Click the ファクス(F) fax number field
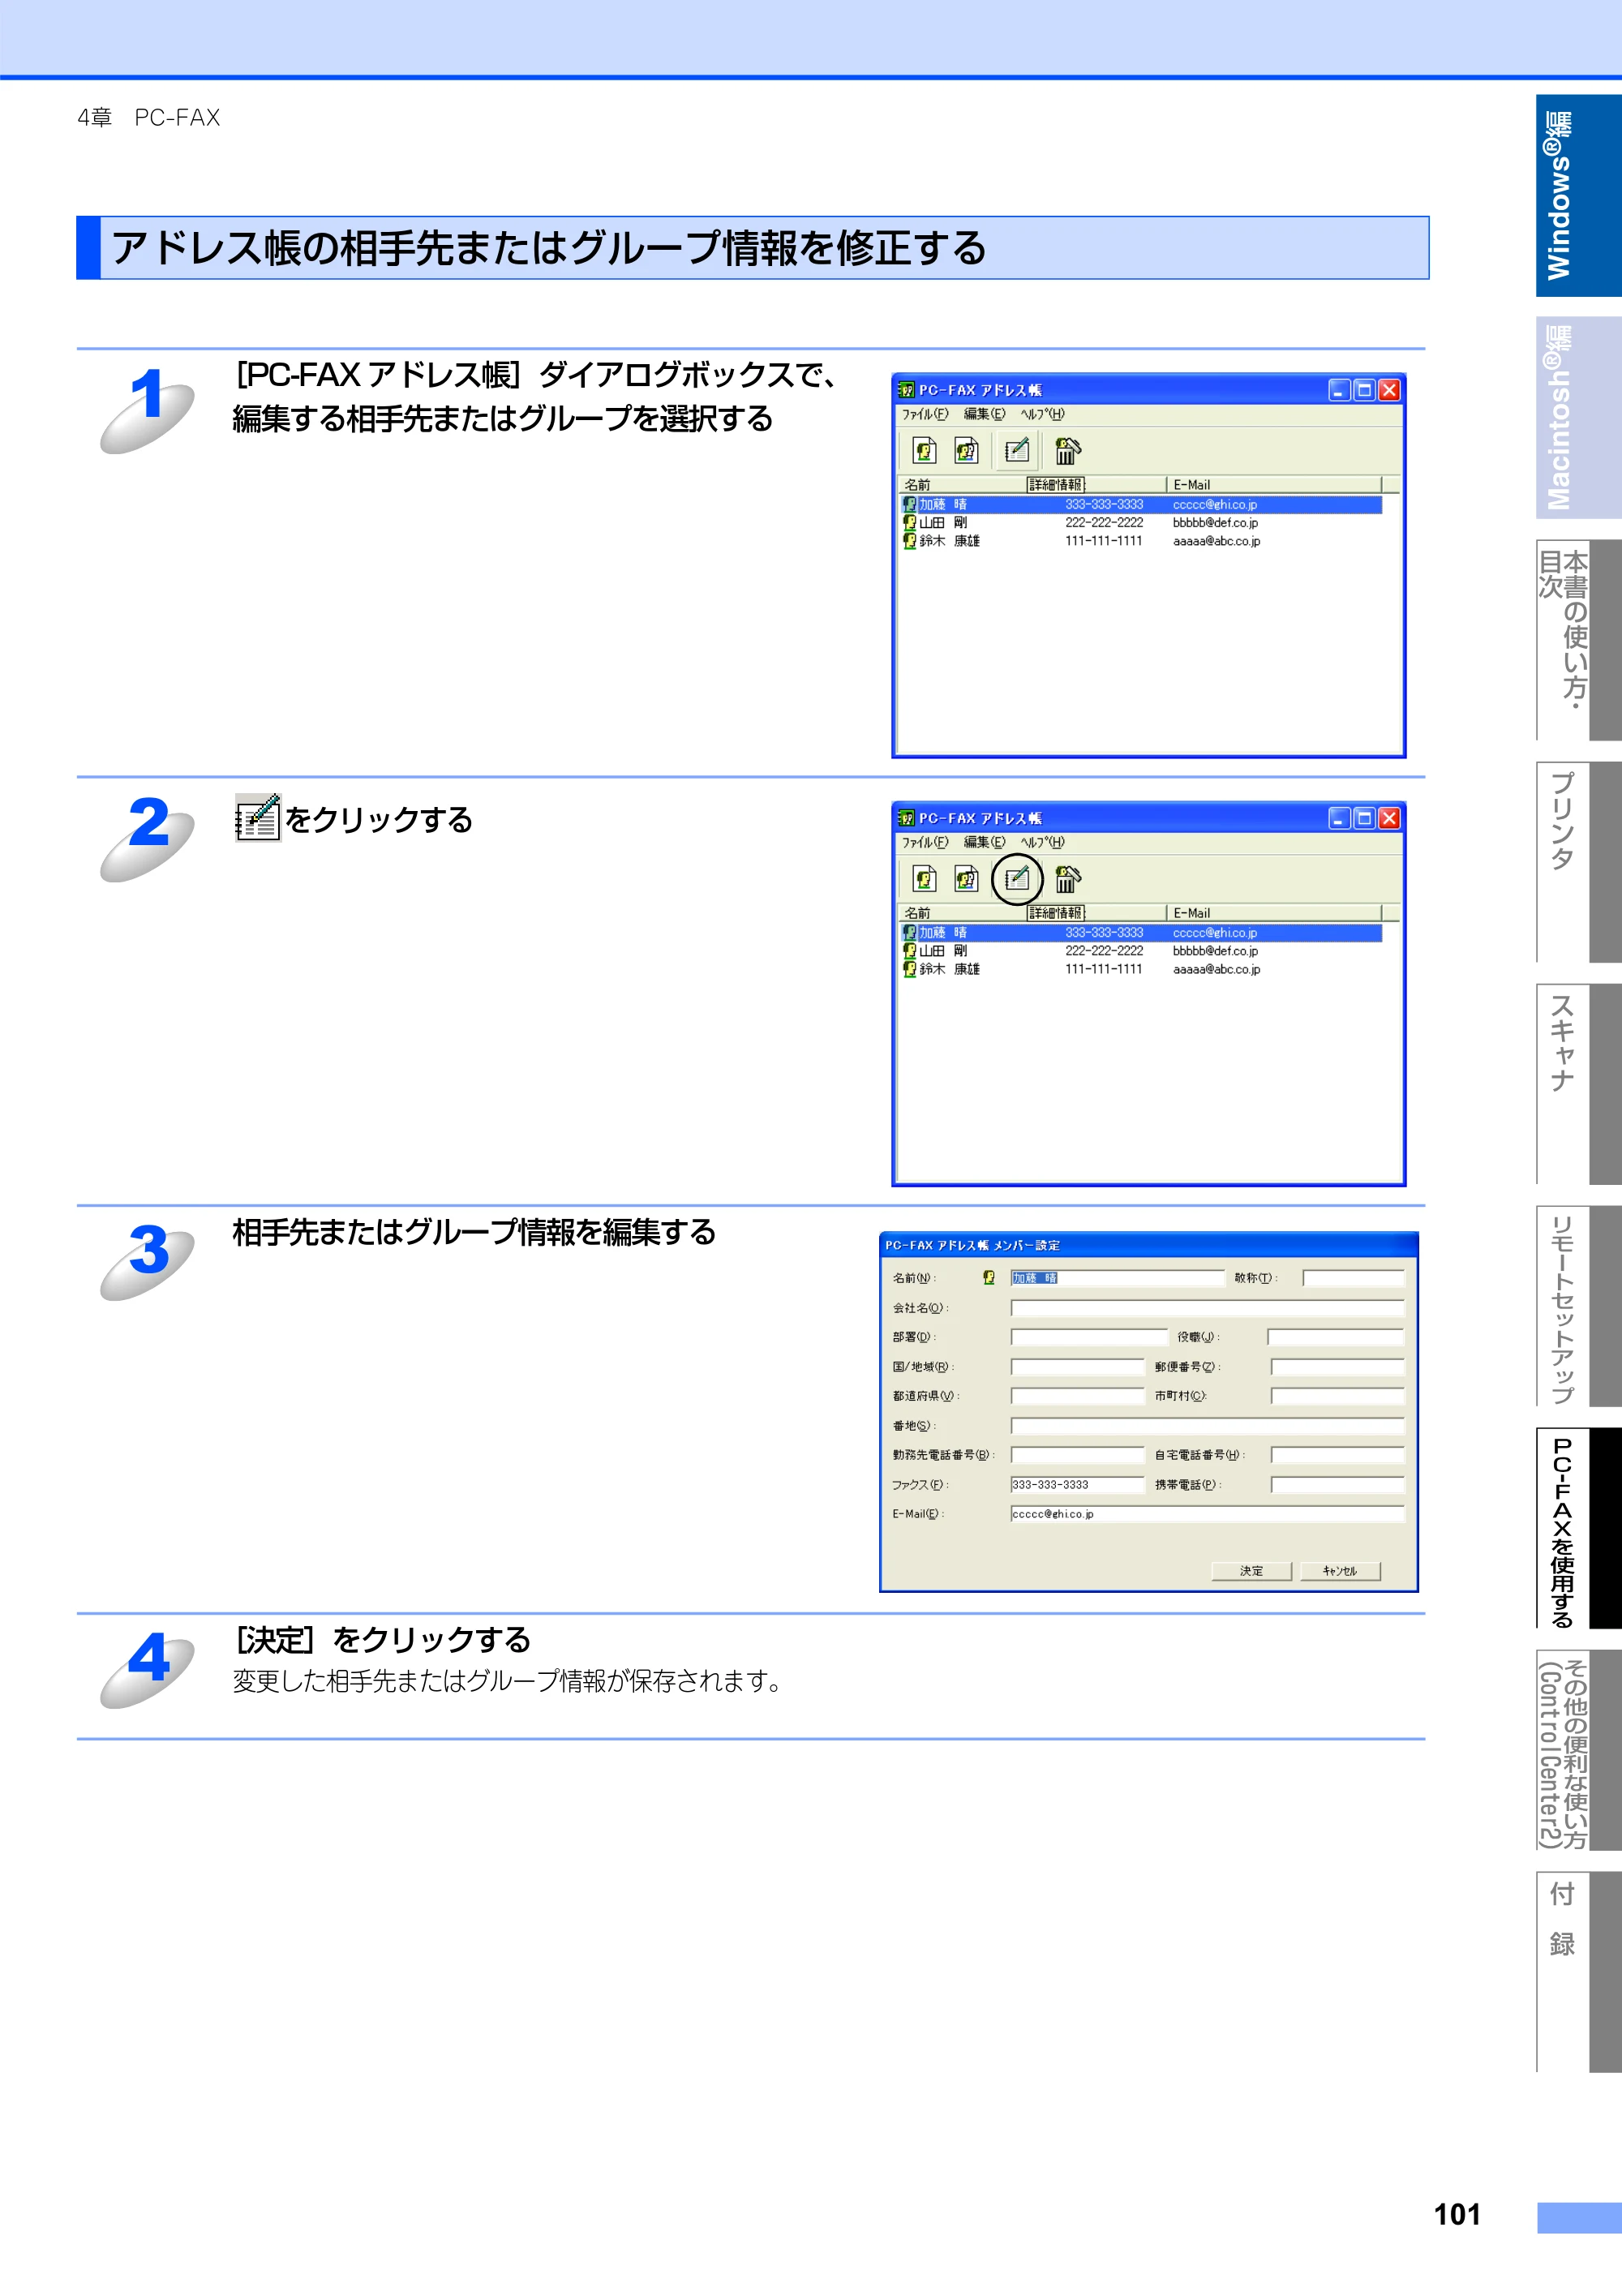The height and width of the screenshot is (2296, 1622). pos(1077,1485)
